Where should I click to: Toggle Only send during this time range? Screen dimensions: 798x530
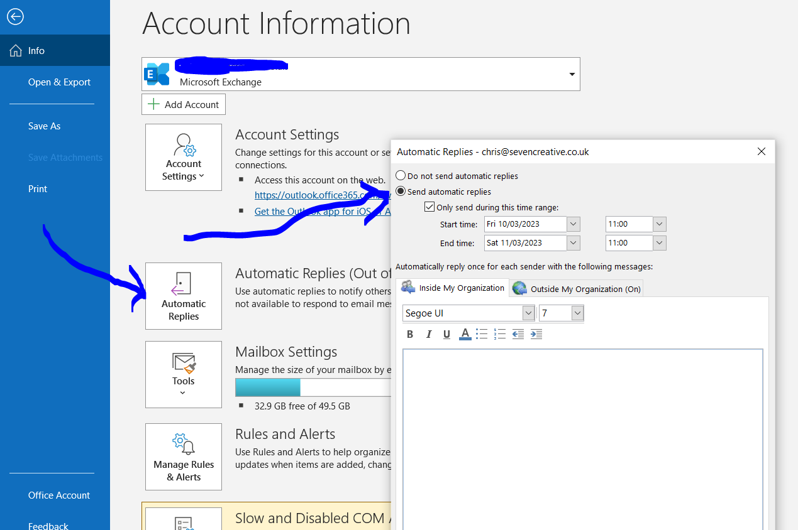[x=429, y=207]
